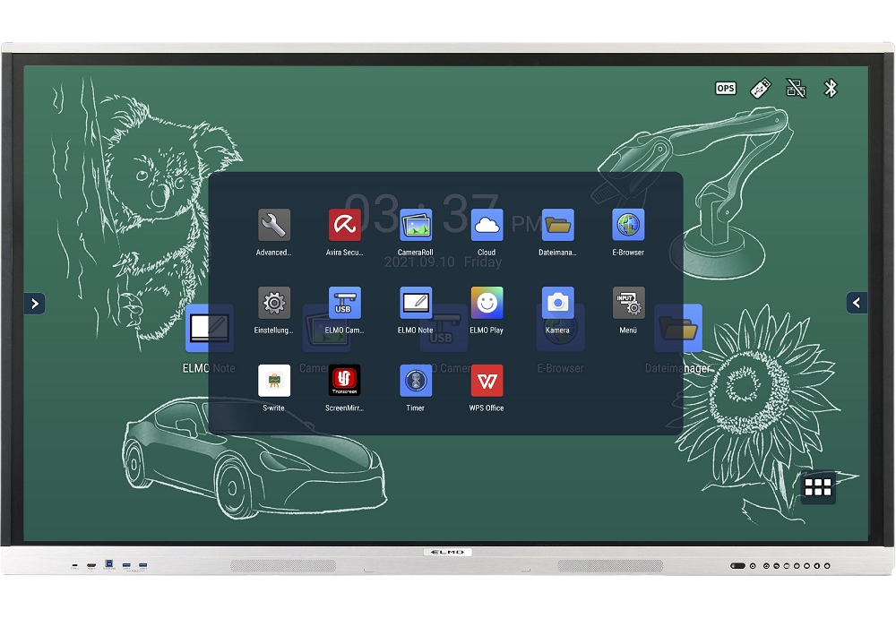This screenshot has height=627, width=896.
Task: Open the Menü input settings app
Action: tap(629, 303)
